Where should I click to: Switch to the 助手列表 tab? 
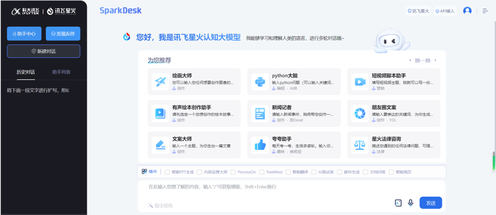click(x=62, y=72)
